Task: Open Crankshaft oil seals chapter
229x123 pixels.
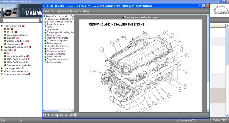Action: point(57,51)
